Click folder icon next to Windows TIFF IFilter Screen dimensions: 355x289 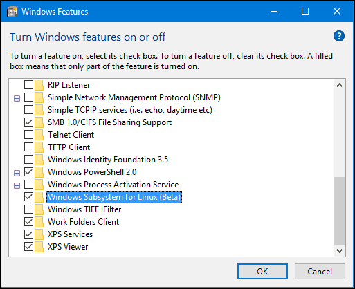click(39, 209)
